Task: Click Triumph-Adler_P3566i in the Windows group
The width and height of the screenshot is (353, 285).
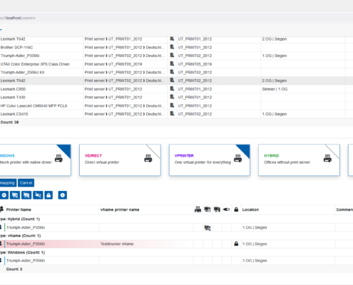Action: pos(26,261)
